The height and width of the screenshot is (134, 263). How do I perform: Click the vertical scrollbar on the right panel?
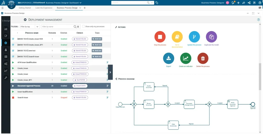[x=260, y=77]
